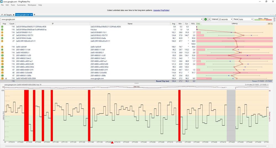Click the hop 15 circle icon
Screen dimensions: 276x148
coord(2,67)
